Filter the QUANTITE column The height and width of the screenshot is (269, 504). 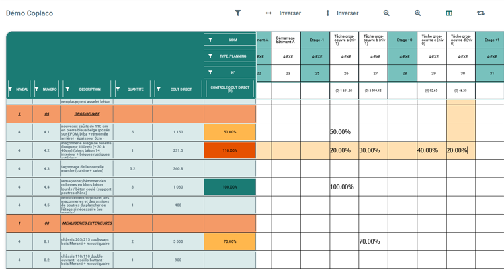118,89
